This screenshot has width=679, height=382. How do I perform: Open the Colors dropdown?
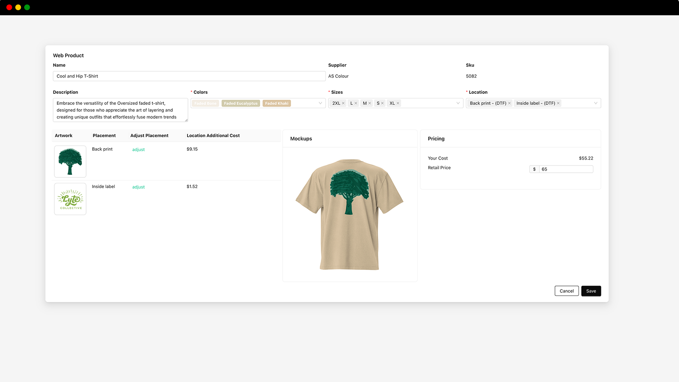point(321,103)
